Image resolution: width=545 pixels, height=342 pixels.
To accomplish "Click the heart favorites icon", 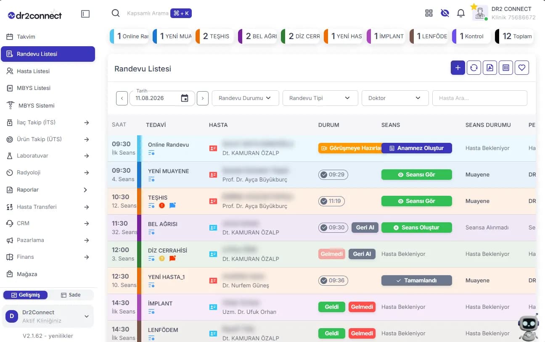I will pos(522,68).
